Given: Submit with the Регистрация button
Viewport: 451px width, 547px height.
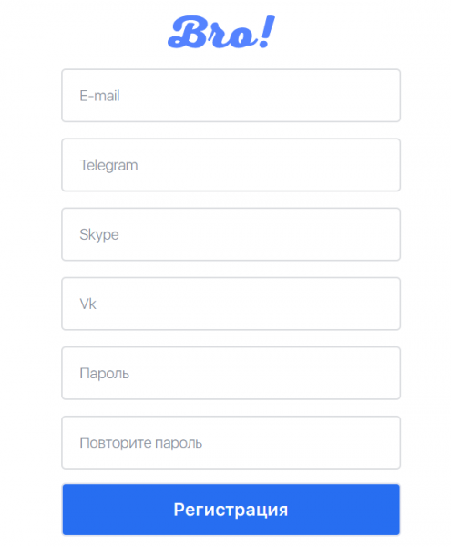Looking at the screenshot, I should pyautogui.click(x=231, y=510).
